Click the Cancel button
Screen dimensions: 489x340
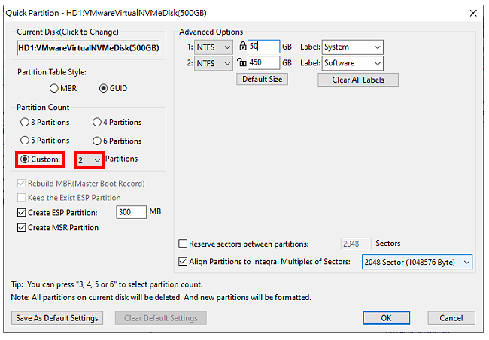(451, 318)
